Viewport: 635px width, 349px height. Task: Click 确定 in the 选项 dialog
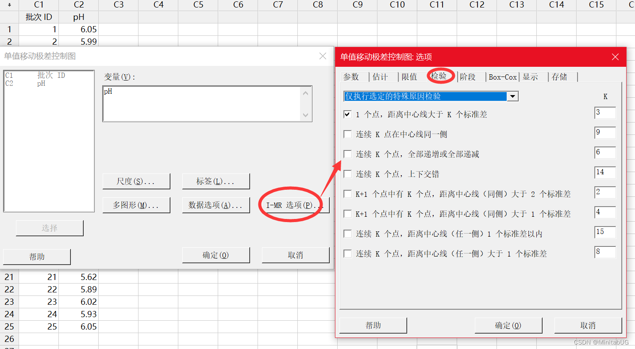coord(508,326)
